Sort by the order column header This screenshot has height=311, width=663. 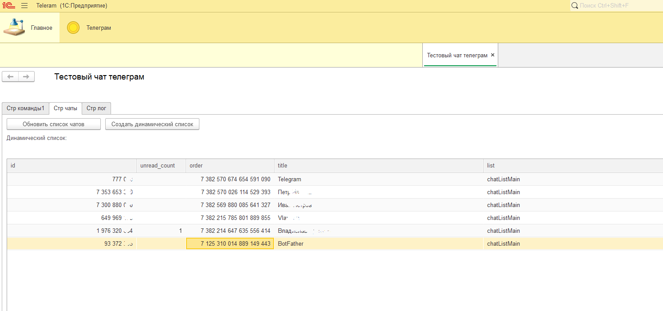[x=230, y=165]
